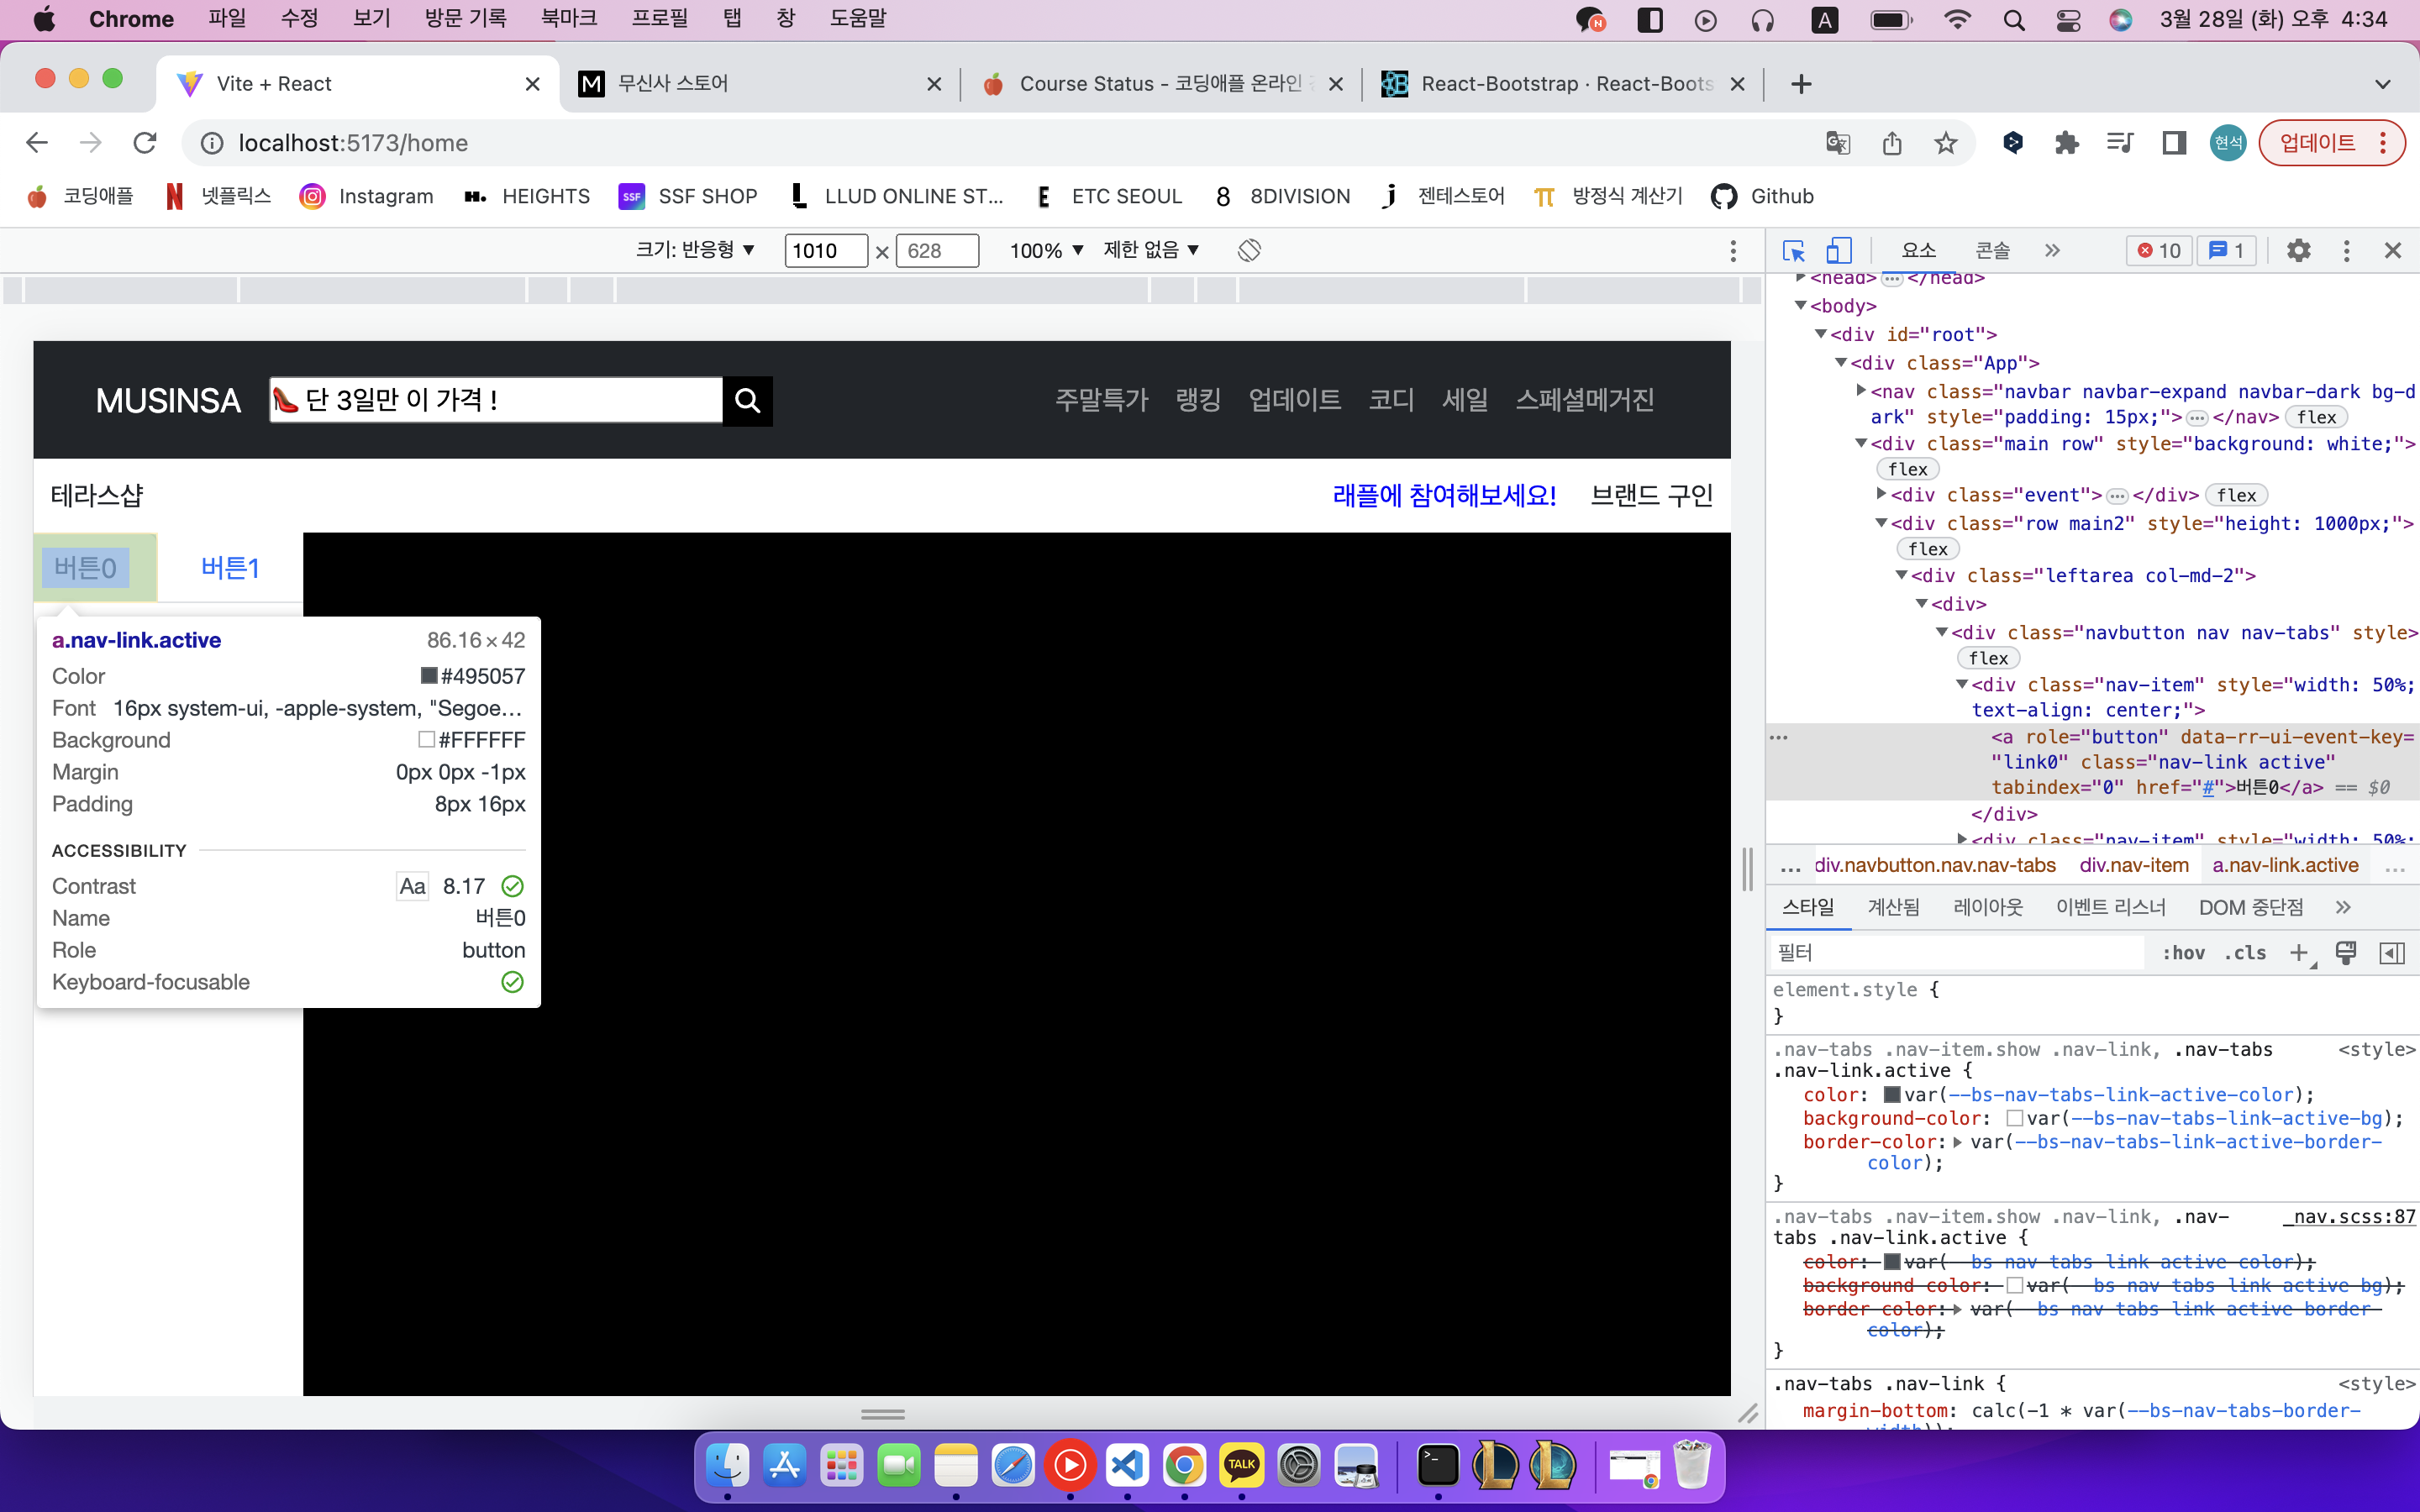Click the blue issues count badge

pyautogui.click(x=2226, y=251)
